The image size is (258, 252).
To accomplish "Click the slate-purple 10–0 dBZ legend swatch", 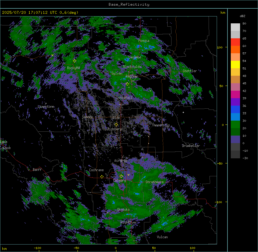I will point(235,139).
